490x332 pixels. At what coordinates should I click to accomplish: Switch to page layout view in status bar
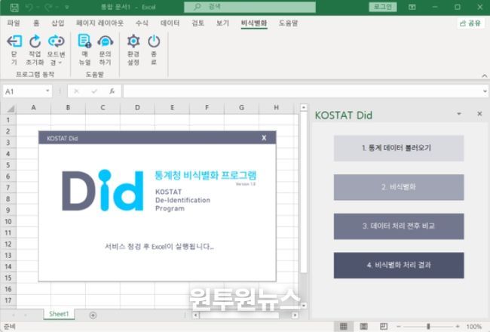point(363,327)
